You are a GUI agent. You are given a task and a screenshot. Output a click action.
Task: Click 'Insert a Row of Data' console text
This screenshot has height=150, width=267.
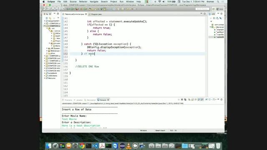[76, 110]
